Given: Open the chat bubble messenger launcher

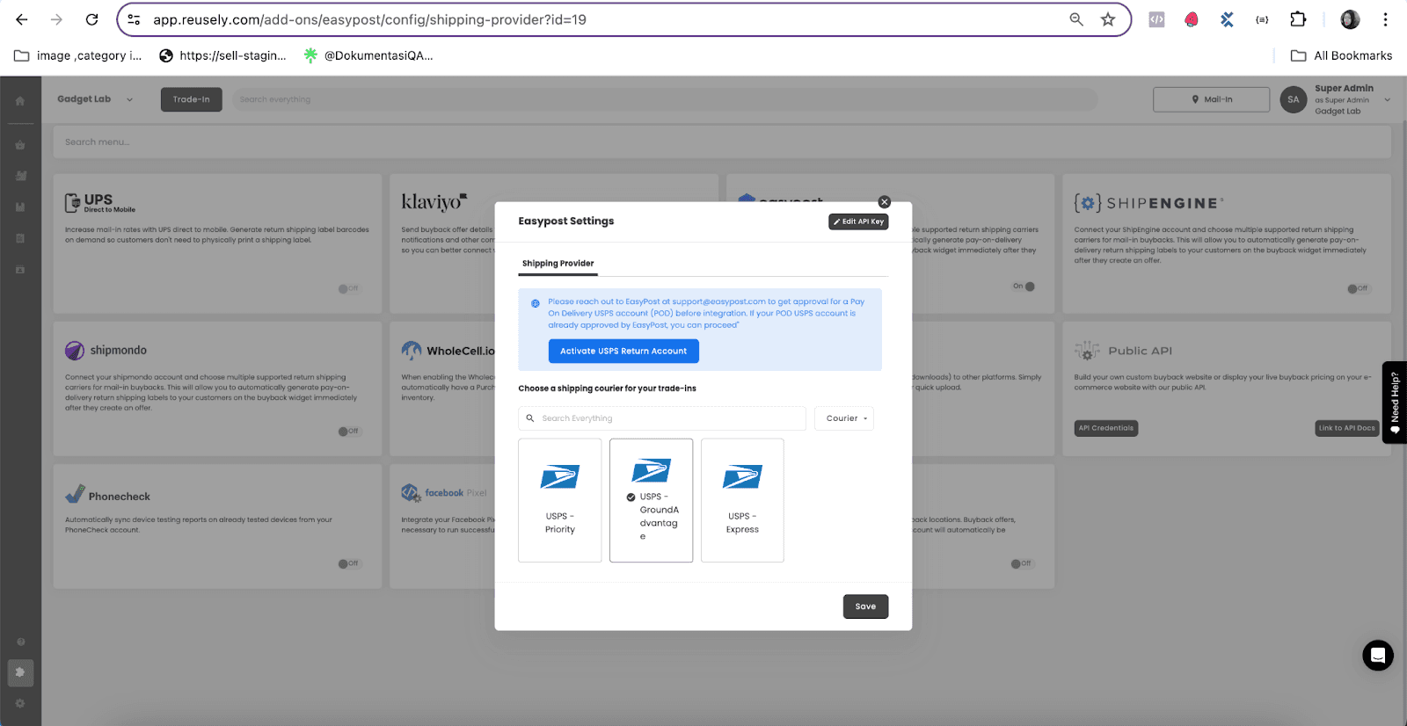Looking at the screenshot, I should tap(1378, 656).
